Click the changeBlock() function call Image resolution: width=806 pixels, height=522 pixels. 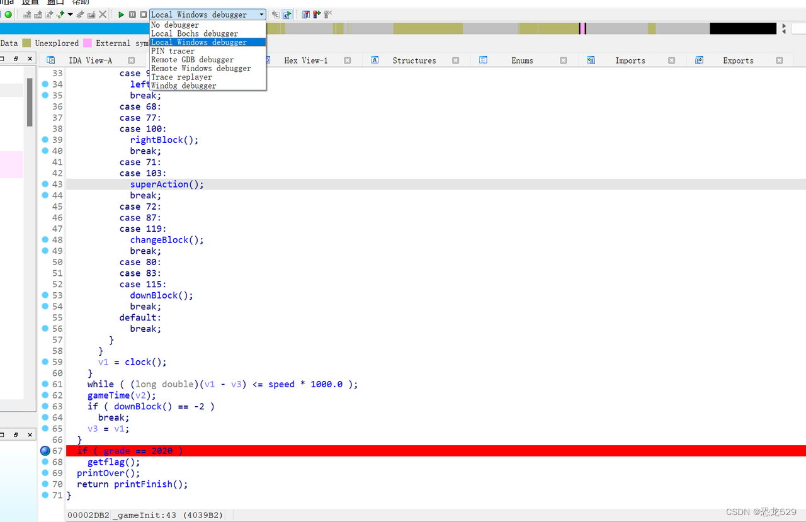tap(167, 240)
